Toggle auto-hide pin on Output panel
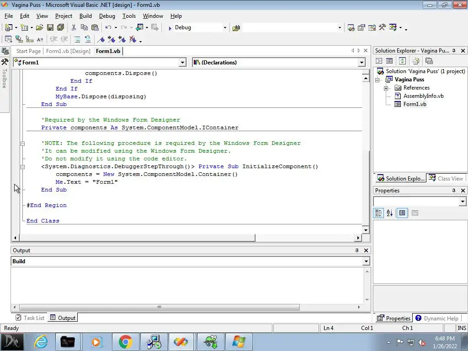 click(357, 250)
